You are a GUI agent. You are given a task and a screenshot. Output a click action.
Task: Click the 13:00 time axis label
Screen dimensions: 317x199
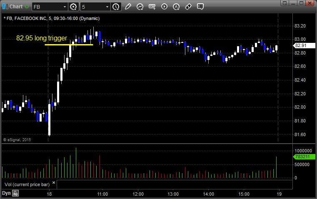pos(173,194)
